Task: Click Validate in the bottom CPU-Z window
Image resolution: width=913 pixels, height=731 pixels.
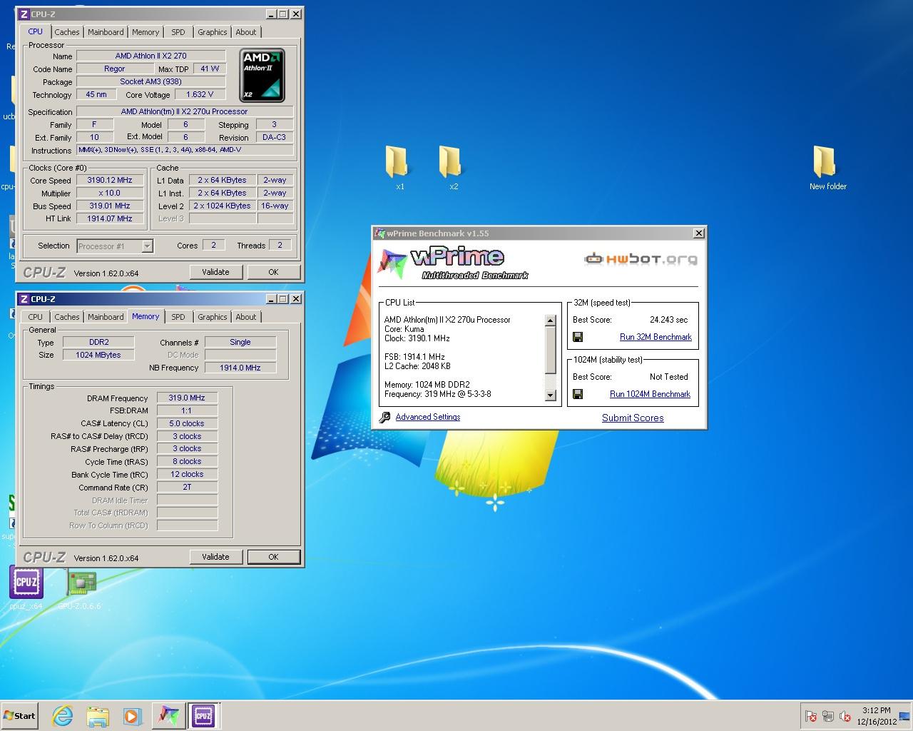Action: click(215, 557)
